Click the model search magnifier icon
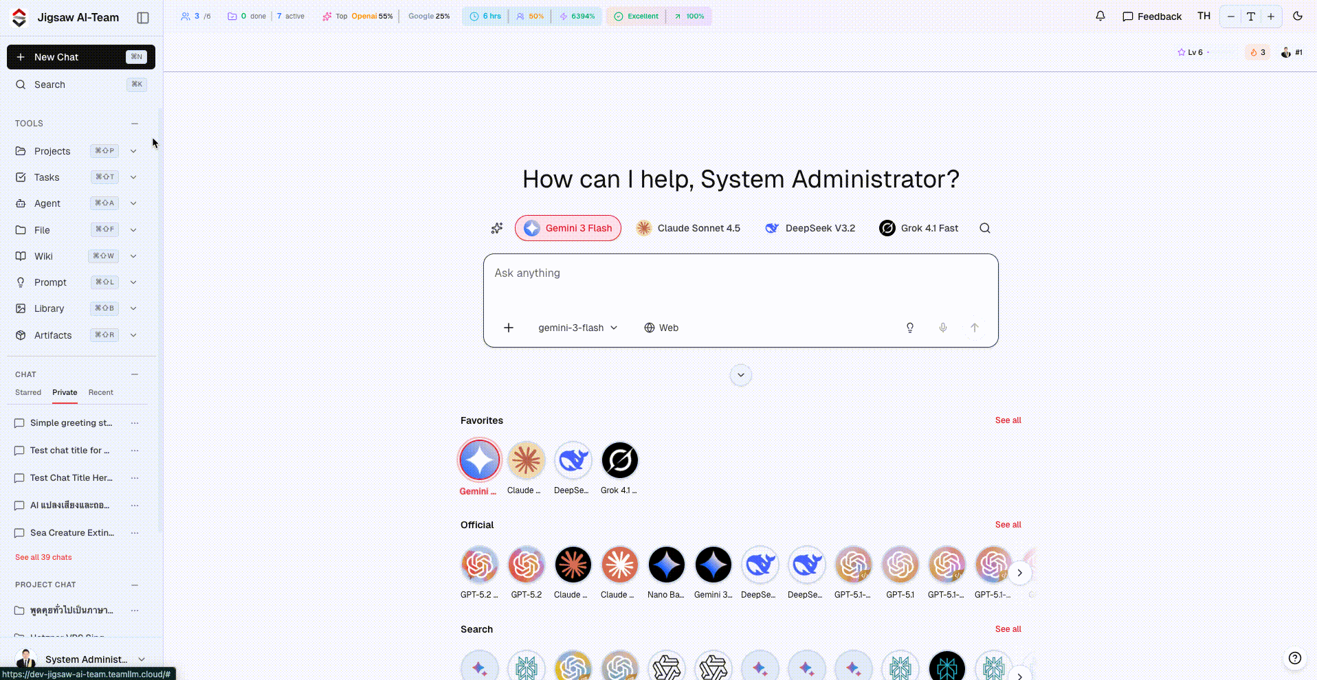 pos(985,228)
